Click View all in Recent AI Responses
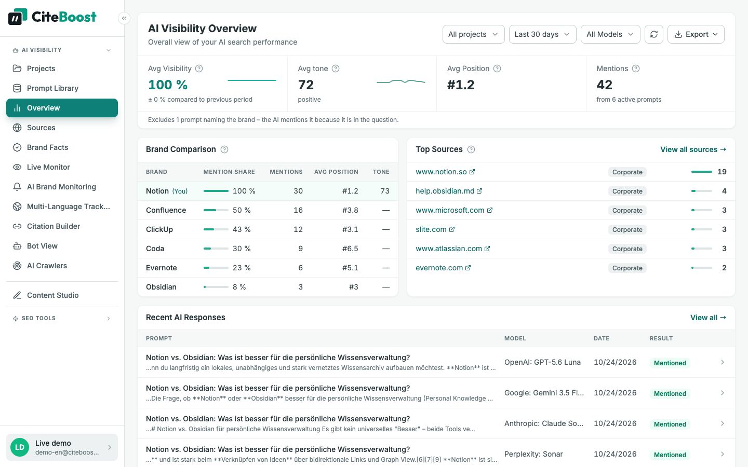The height and width of the screenshot is (467, 748). click(x=708, y=318)
